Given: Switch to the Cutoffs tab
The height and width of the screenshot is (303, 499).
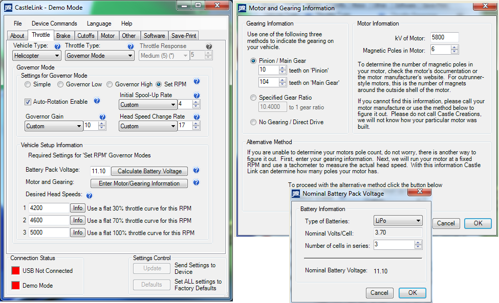Looking at the screenshot, I should 86,36.
